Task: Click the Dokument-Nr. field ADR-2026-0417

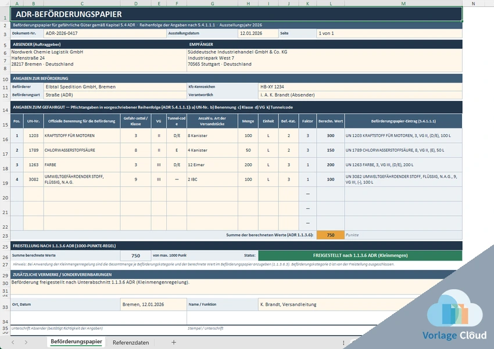Action: 105,33
